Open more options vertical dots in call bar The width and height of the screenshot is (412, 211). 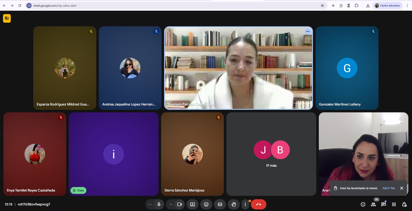pyautogui.click(x=245, y=204)
